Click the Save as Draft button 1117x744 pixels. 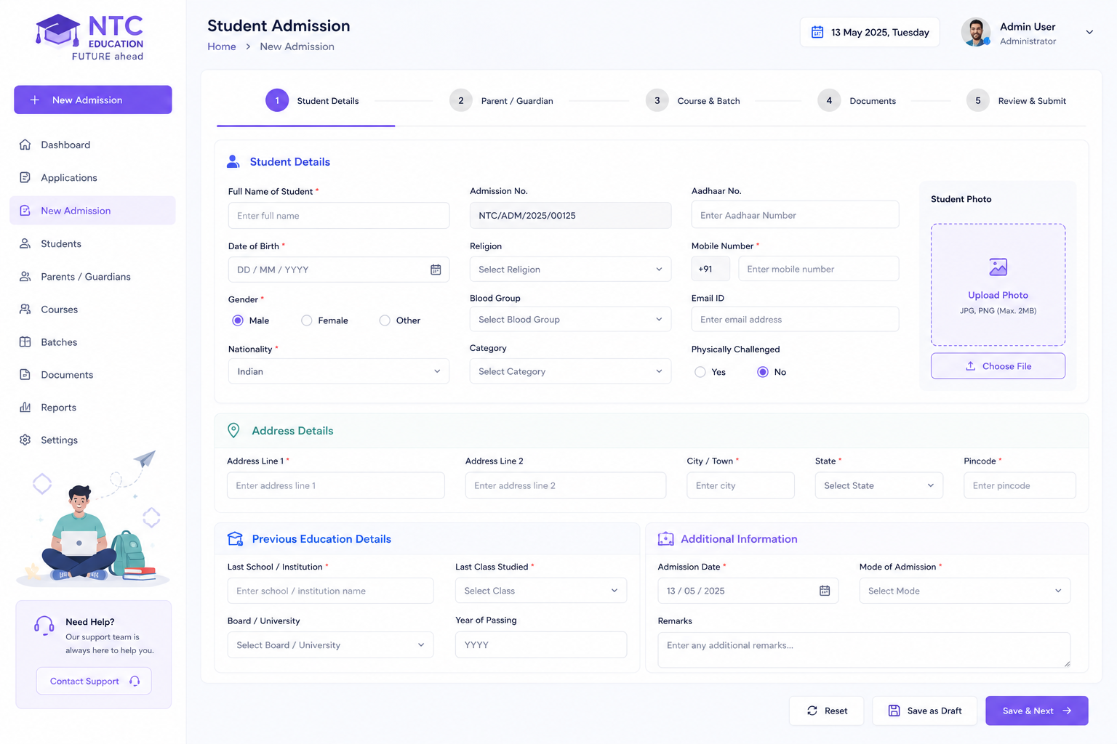(x=925, y=711)
